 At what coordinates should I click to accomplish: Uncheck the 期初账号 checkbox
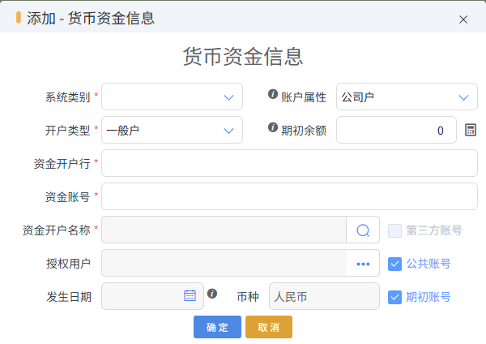coord(395,298)
